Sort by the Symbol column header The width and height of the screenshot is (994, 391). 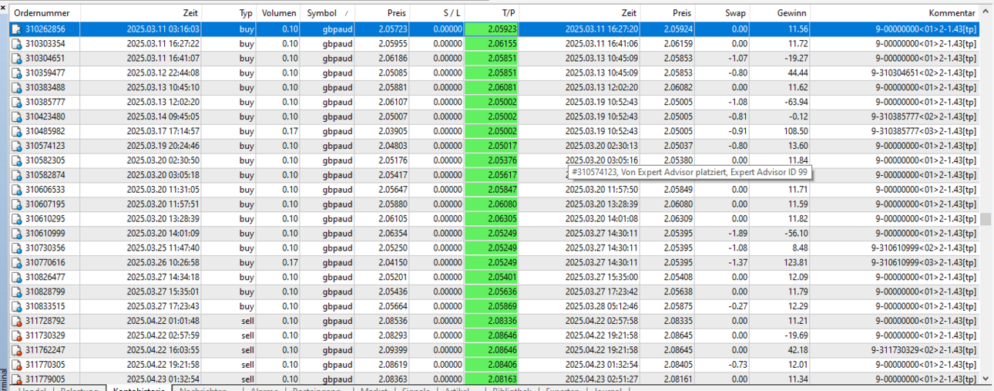[x=327, y=13]
